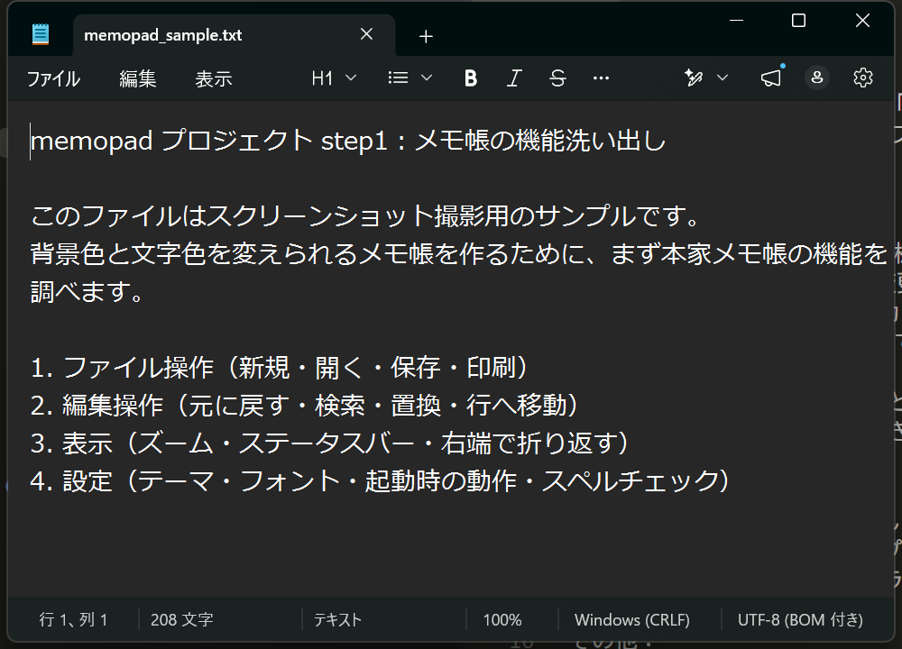Select the memopad_sample.txt tab
The width and height of the screenshot is (902, 649).
(234, 35)
